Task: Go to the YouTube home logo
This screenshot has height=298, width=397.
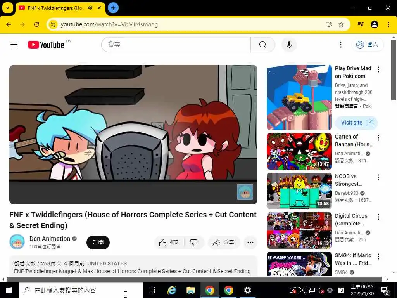Action: pyautogui.click(x=46, y=45)
